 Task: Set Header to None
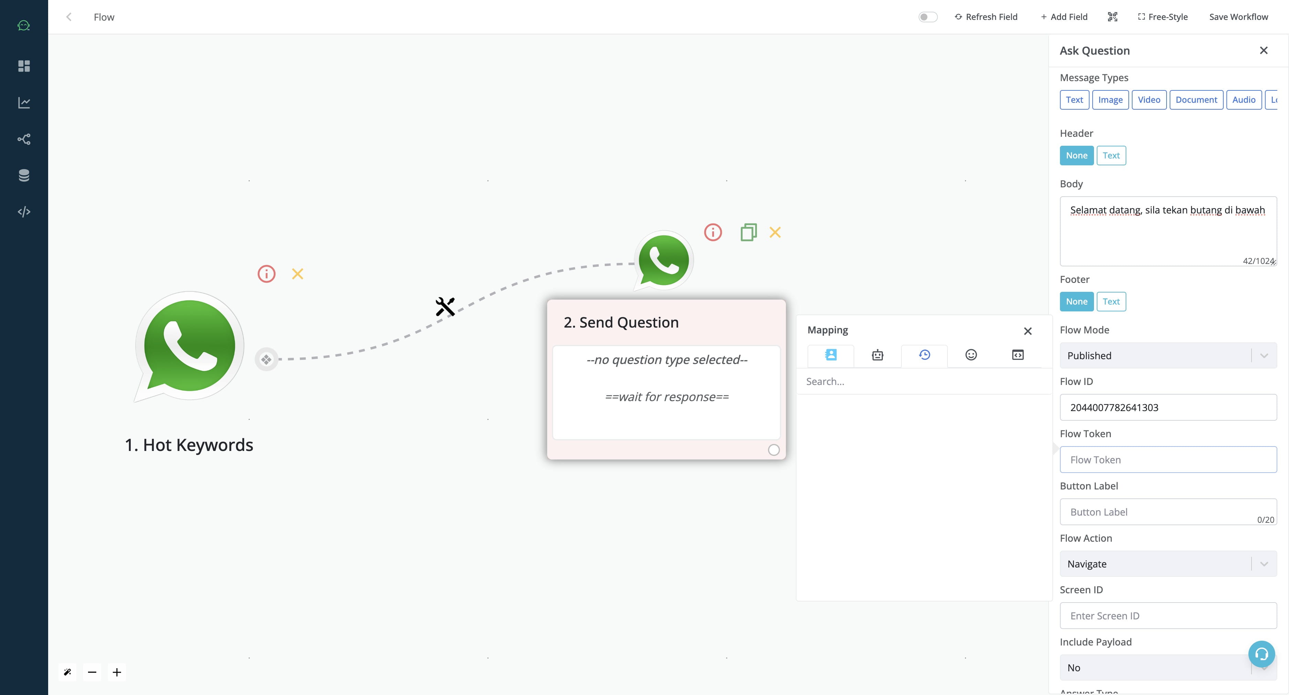coord(1076,155)
